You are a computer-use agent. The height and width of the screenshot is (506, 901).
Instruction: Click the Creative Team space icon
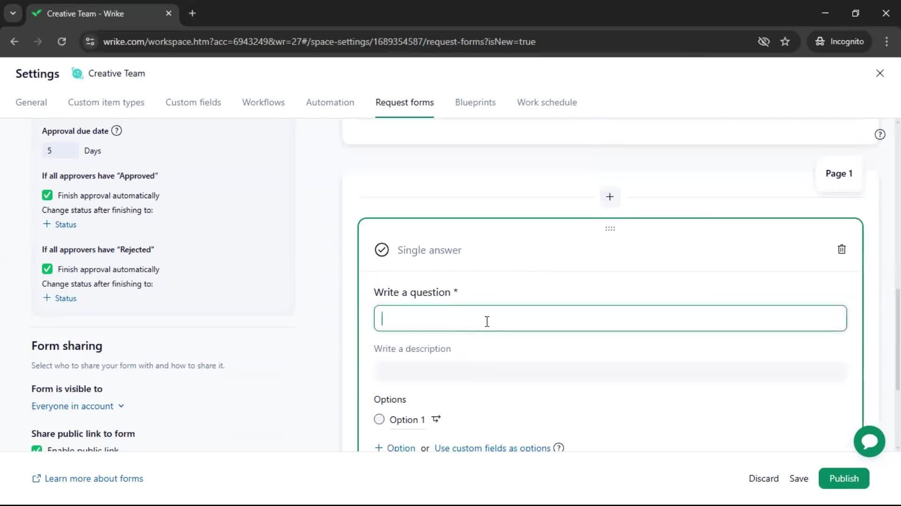coord(77,73)
